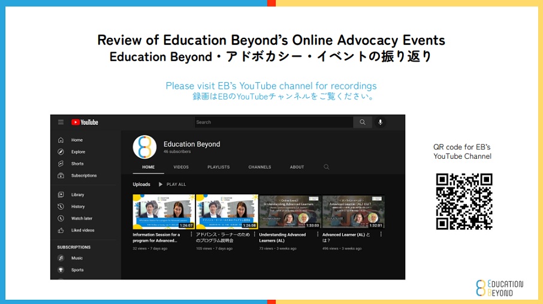
Task: Open options menu for Information Session video
Action: (x=191, y=234)
